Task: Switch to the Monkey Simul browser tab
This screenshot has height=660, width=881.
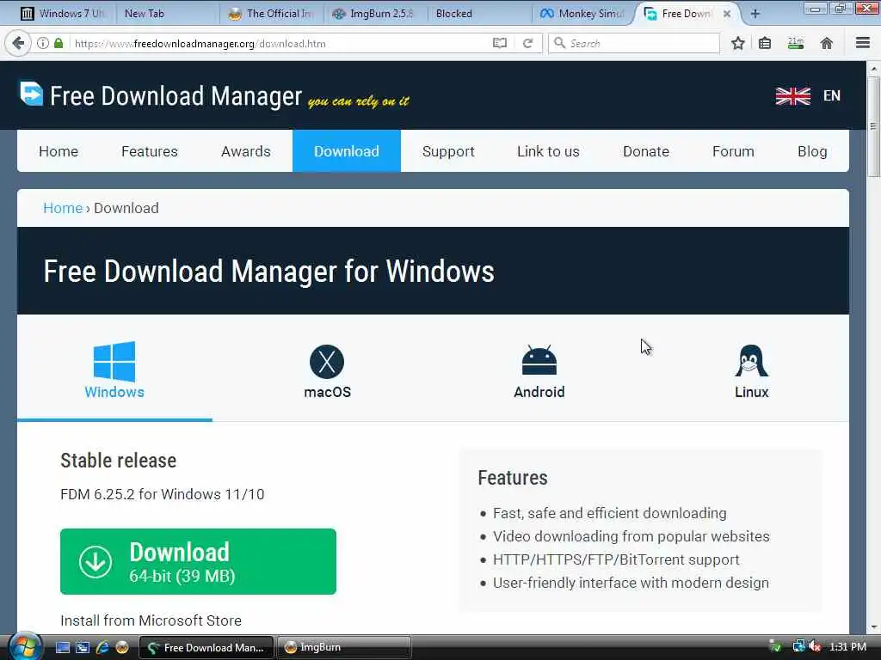Action: (582, 14)
